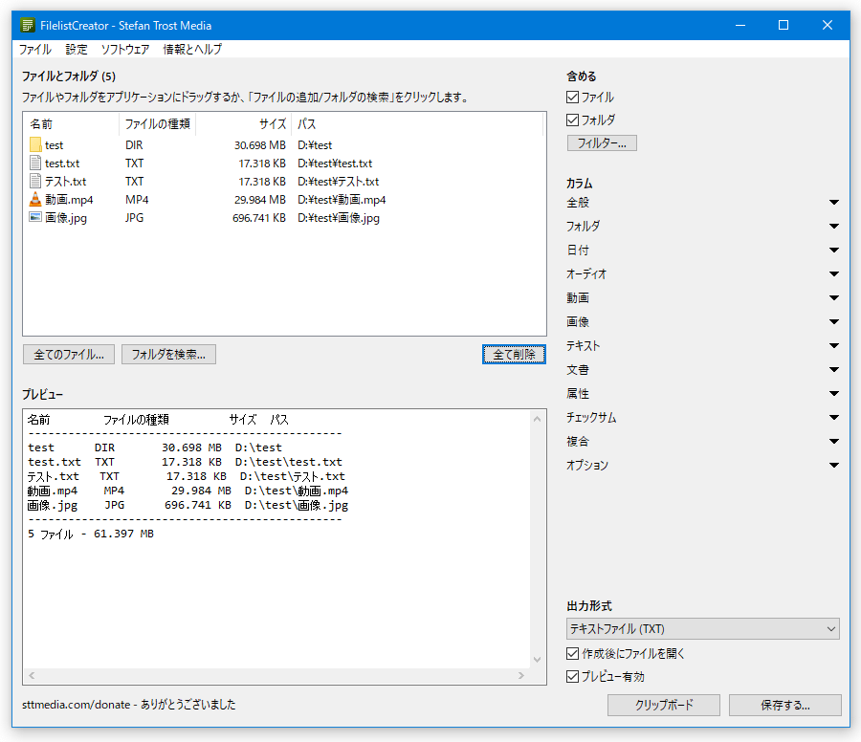Click the 全て削除 button

coord(514,355)
